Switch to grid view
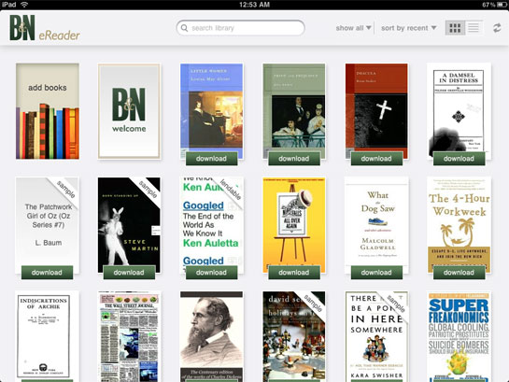This screenshot has width=509, height=382. coord(455,28)
